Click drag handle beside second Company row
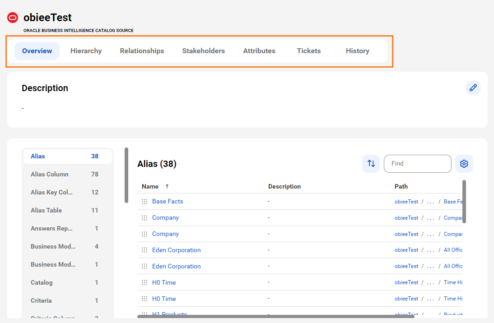The height and width of the screenshot is (323, 494). [x=144, y=234]
